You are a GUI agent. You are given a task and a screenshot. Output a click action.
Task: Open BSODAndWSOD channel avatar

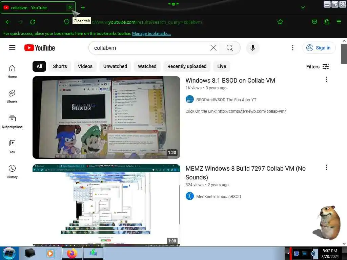tap(190, 99)
